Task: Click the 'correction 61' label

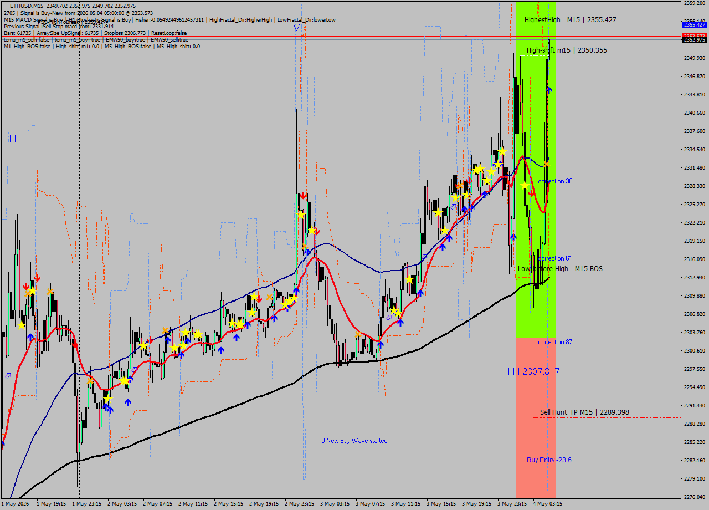Action: pos(555,258)
